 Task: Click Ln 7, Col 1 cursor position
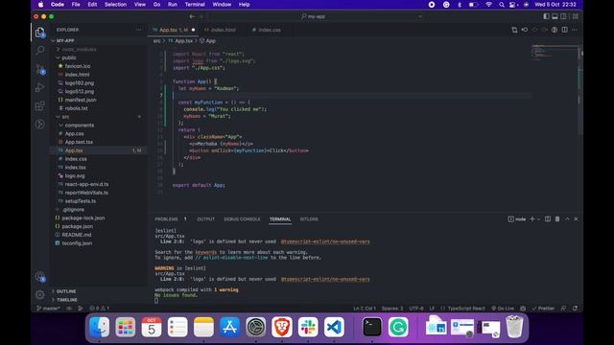365,309
